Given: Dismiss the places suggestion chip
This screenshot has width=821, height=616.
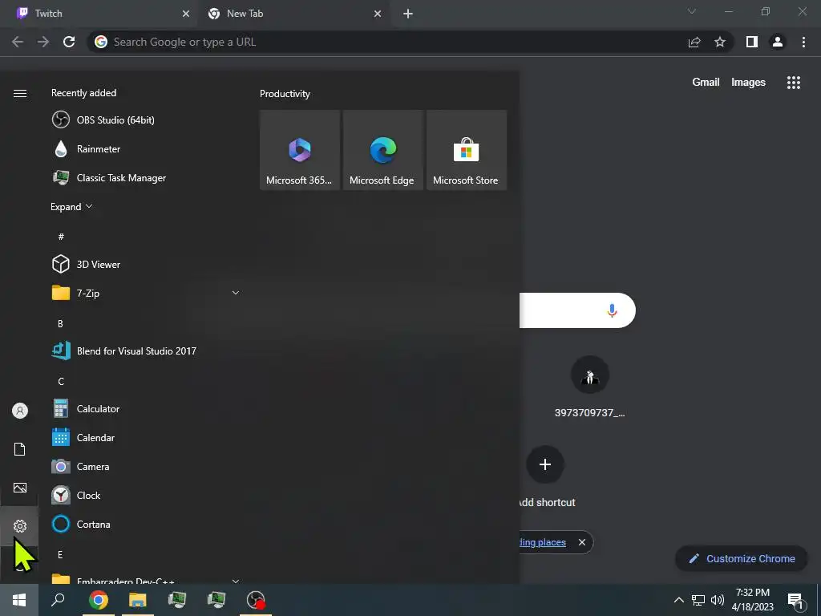Looking at the screenshot, I should [x=582, y=542].
